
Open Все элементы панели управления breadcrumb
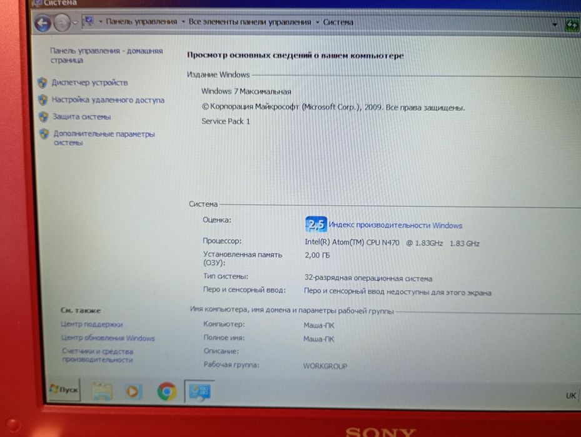(x=250, y=22)
